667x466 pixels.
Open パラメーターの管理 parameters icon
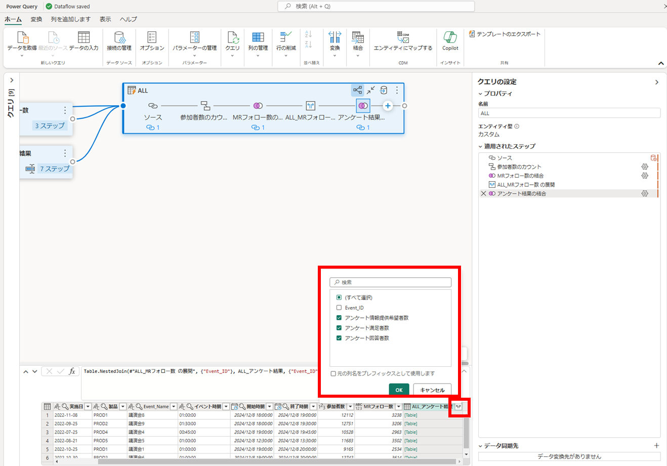[x=195, y=37]
